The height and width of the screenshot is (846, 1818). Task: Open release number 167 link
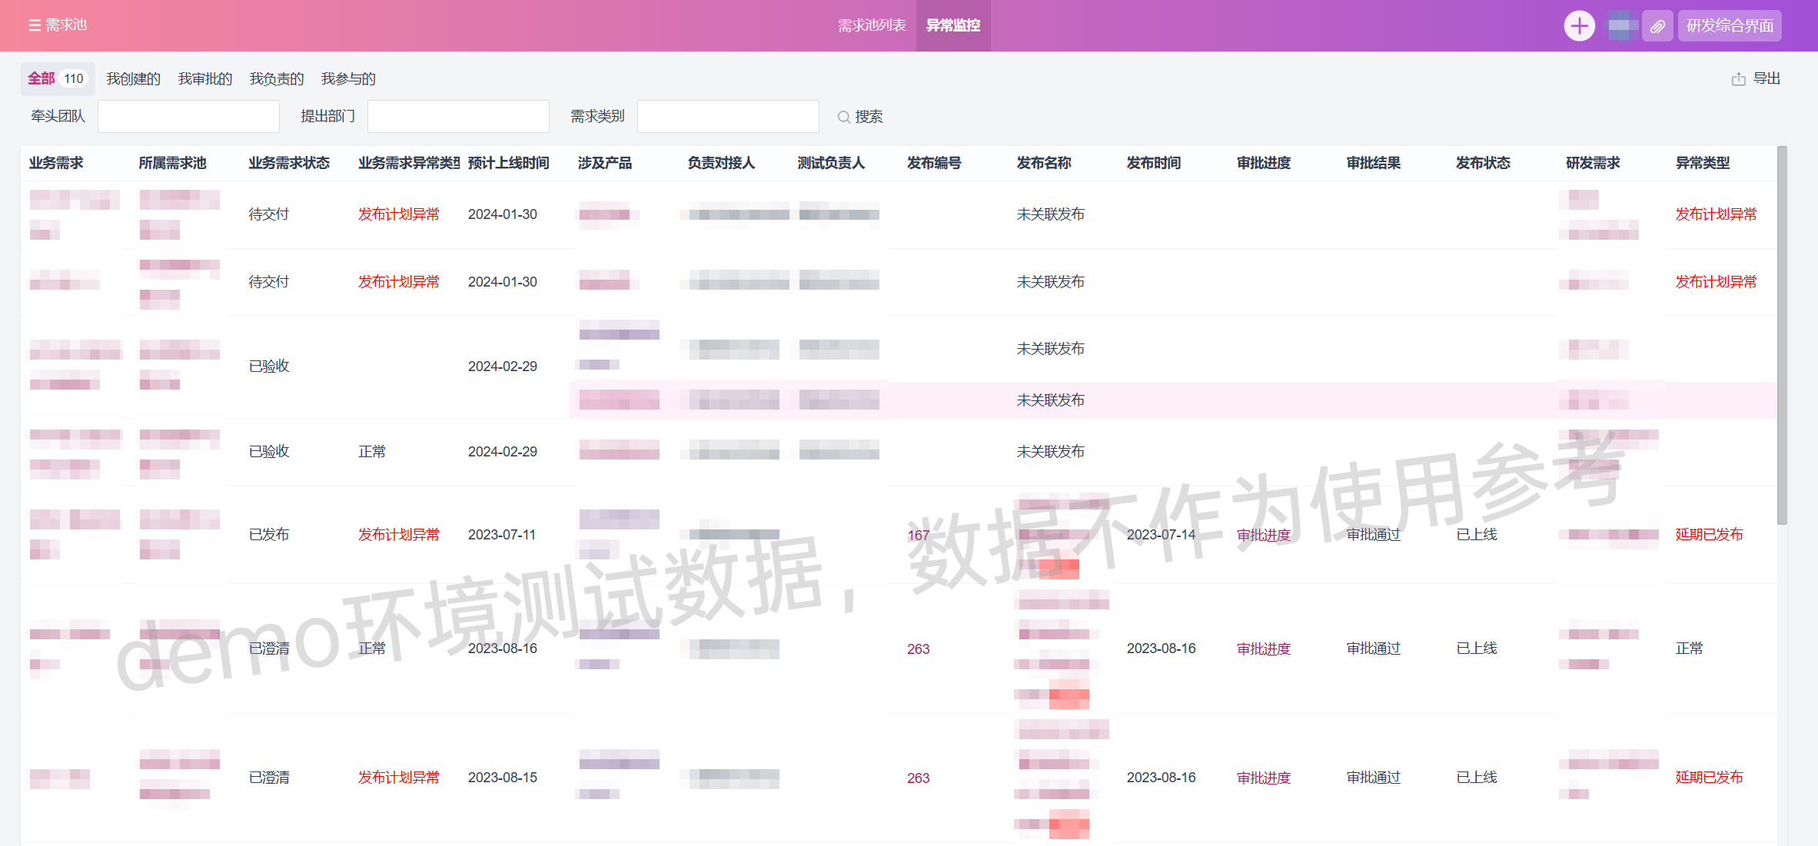coord(918,535)
